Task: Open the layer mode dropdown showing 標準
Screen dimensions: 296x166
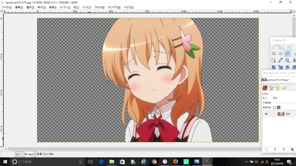Action: [275, 98]
